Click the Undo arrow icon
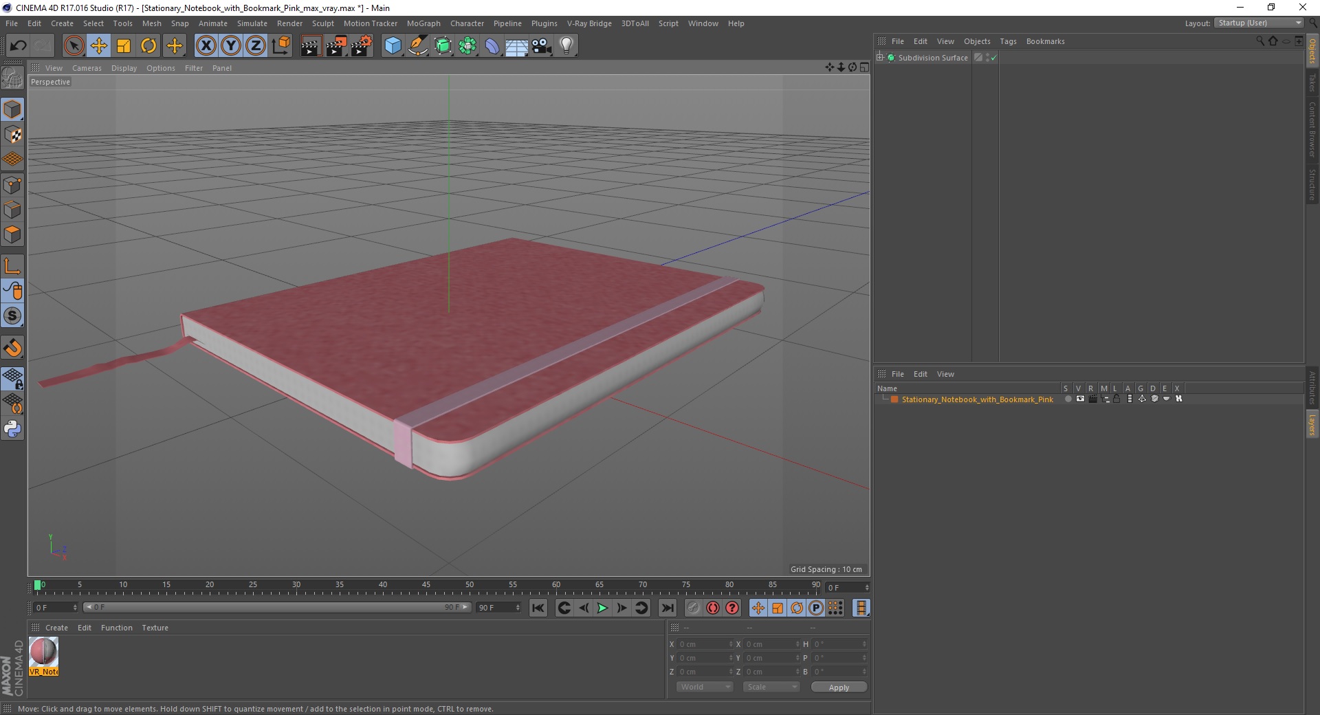The height and width of the screenshot is (715, 1320). click(x=18, y=46)
